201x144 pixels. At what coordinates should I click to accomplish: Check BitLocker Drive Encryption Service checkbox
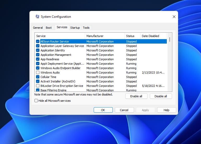pos(38,86)
